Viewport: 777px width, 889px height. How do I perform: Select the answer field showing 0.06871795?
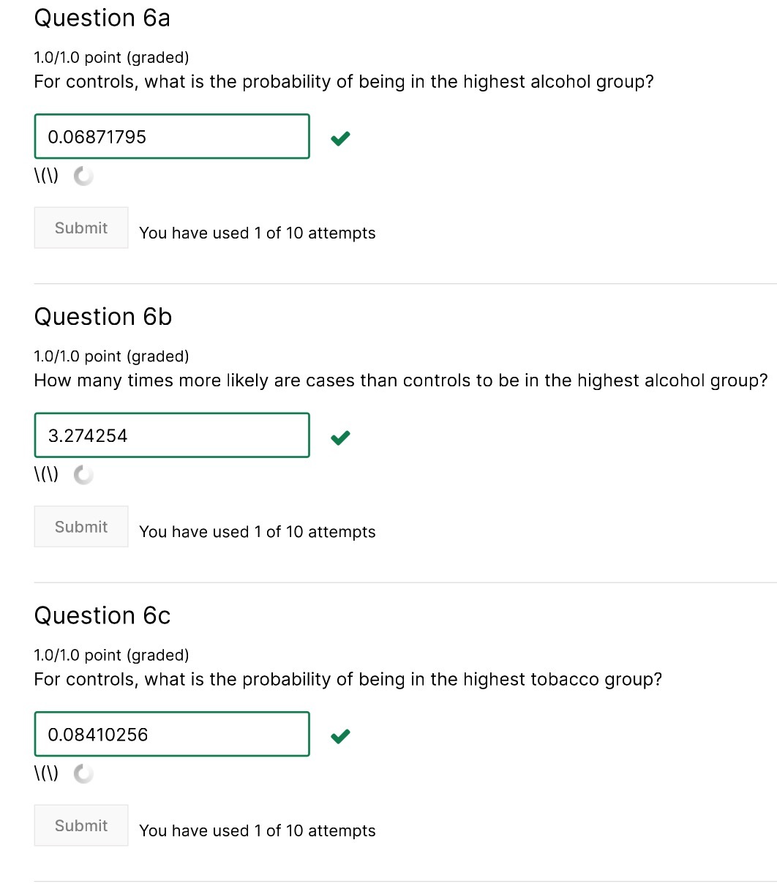coord(171,136)
